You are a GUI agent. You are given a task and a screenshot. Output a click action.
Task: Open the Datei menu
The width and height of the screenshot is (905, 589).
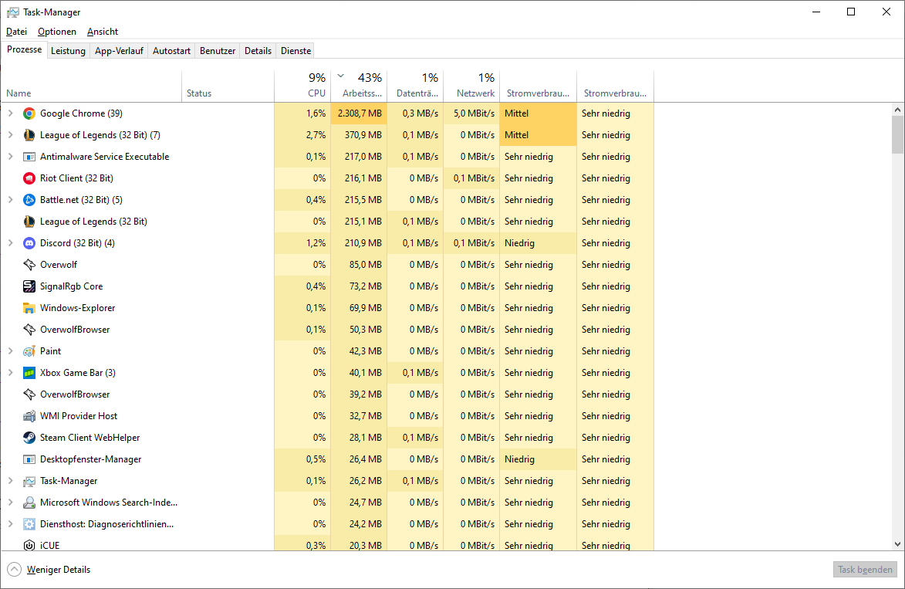click(17, 32)
